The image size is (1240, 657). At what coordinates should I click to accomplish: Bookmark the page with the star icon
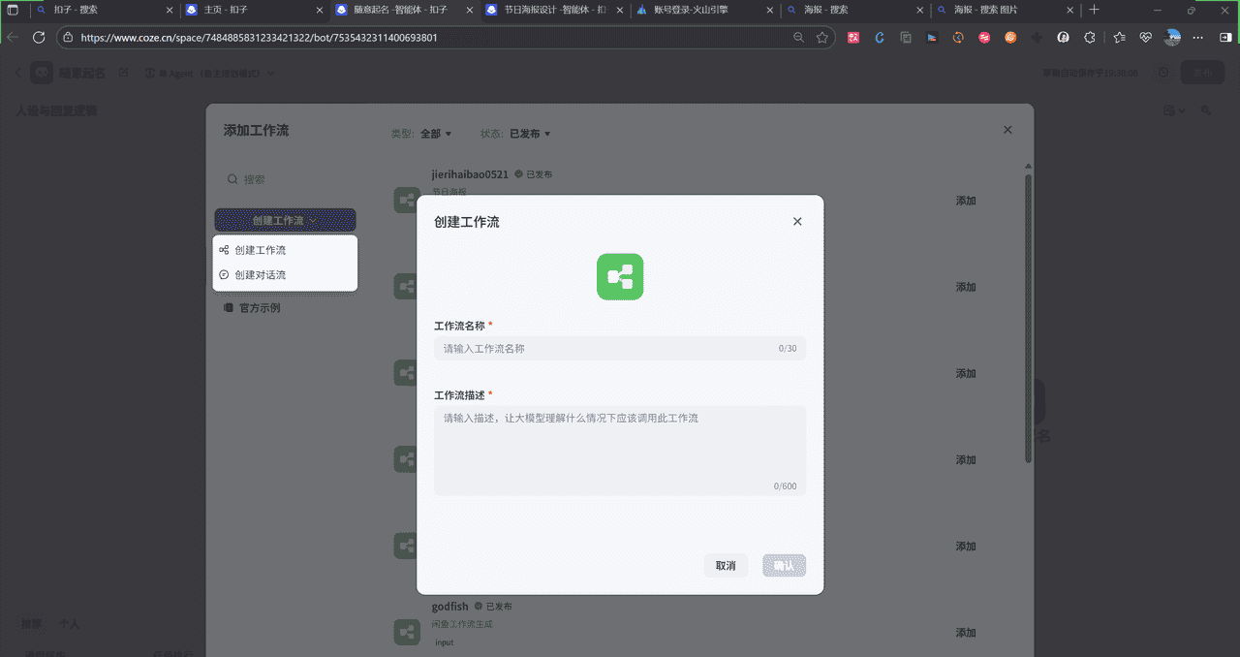(x=822, y=35)
